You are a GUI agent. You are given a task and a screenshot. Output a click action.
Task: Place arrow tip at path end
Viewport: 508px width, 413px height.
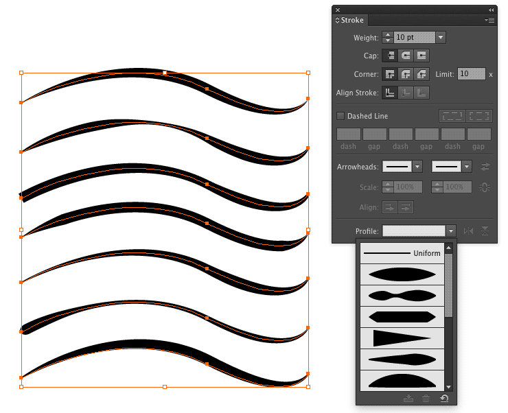(406, 207)
